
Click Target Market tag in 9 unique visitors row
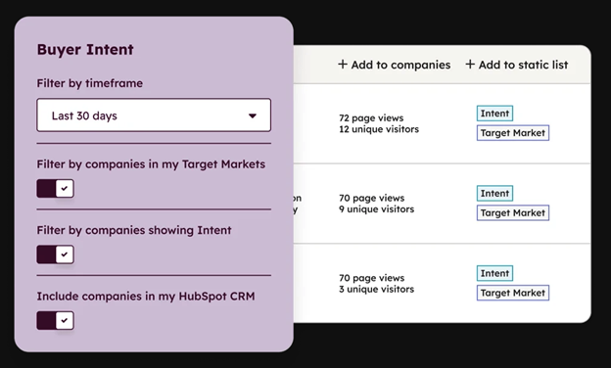coord(513,212)
